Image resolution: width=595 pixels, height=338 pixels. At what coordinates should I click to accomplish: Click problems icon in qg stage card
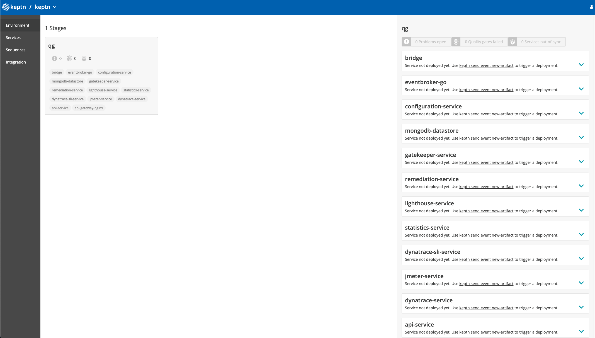point(54,59)
